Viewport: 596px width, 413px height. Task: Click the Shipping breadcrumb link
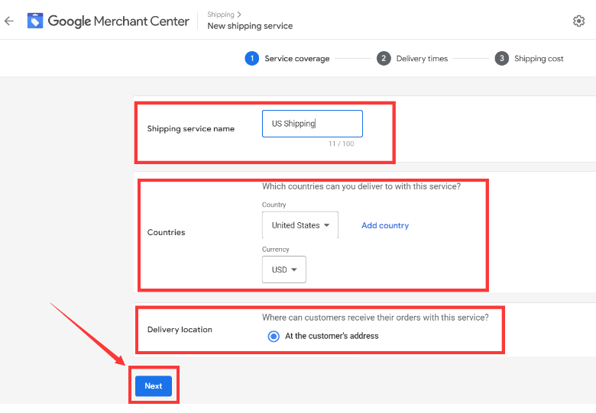pyautogui.click(x=221, y=15)
